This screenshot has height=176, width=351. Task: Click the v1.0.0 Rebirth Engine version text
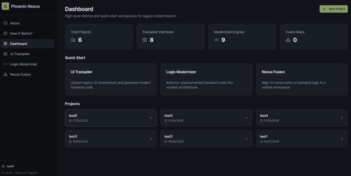19,173
